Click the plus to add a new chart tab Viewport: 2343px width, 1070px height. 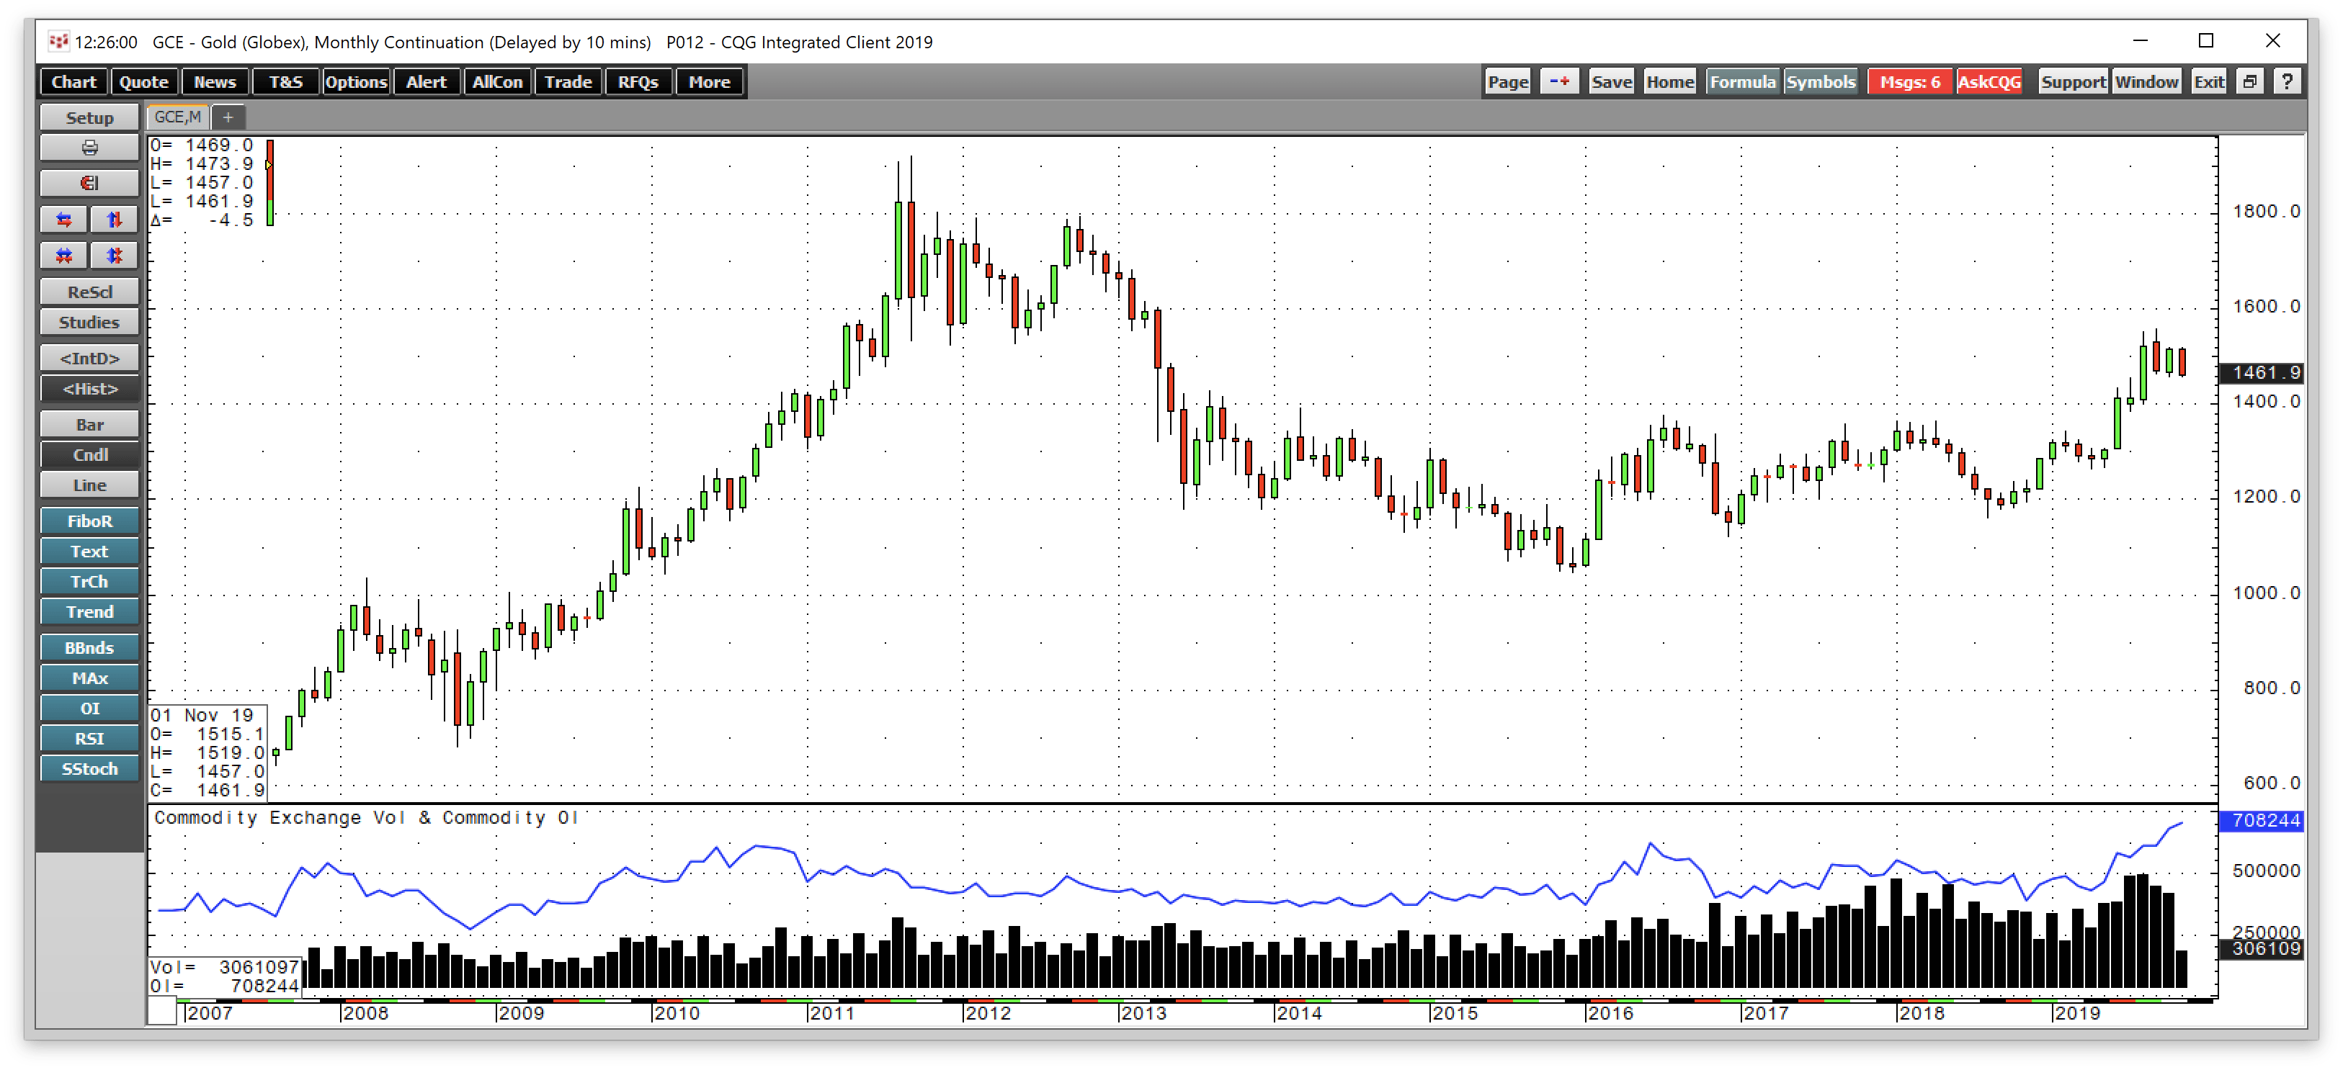click(x=228, y=117)
